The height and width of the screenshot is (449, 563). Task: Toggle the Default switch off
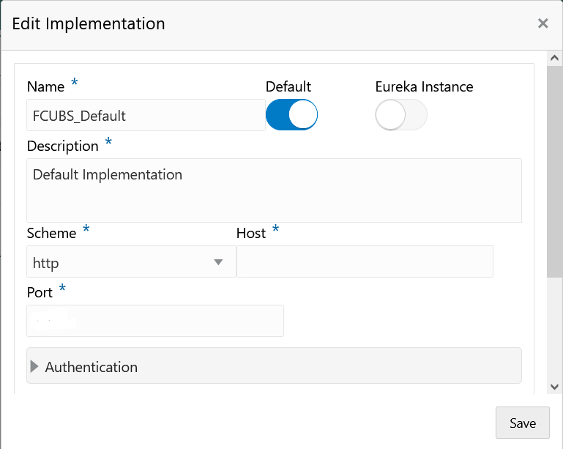pos(291,115)
